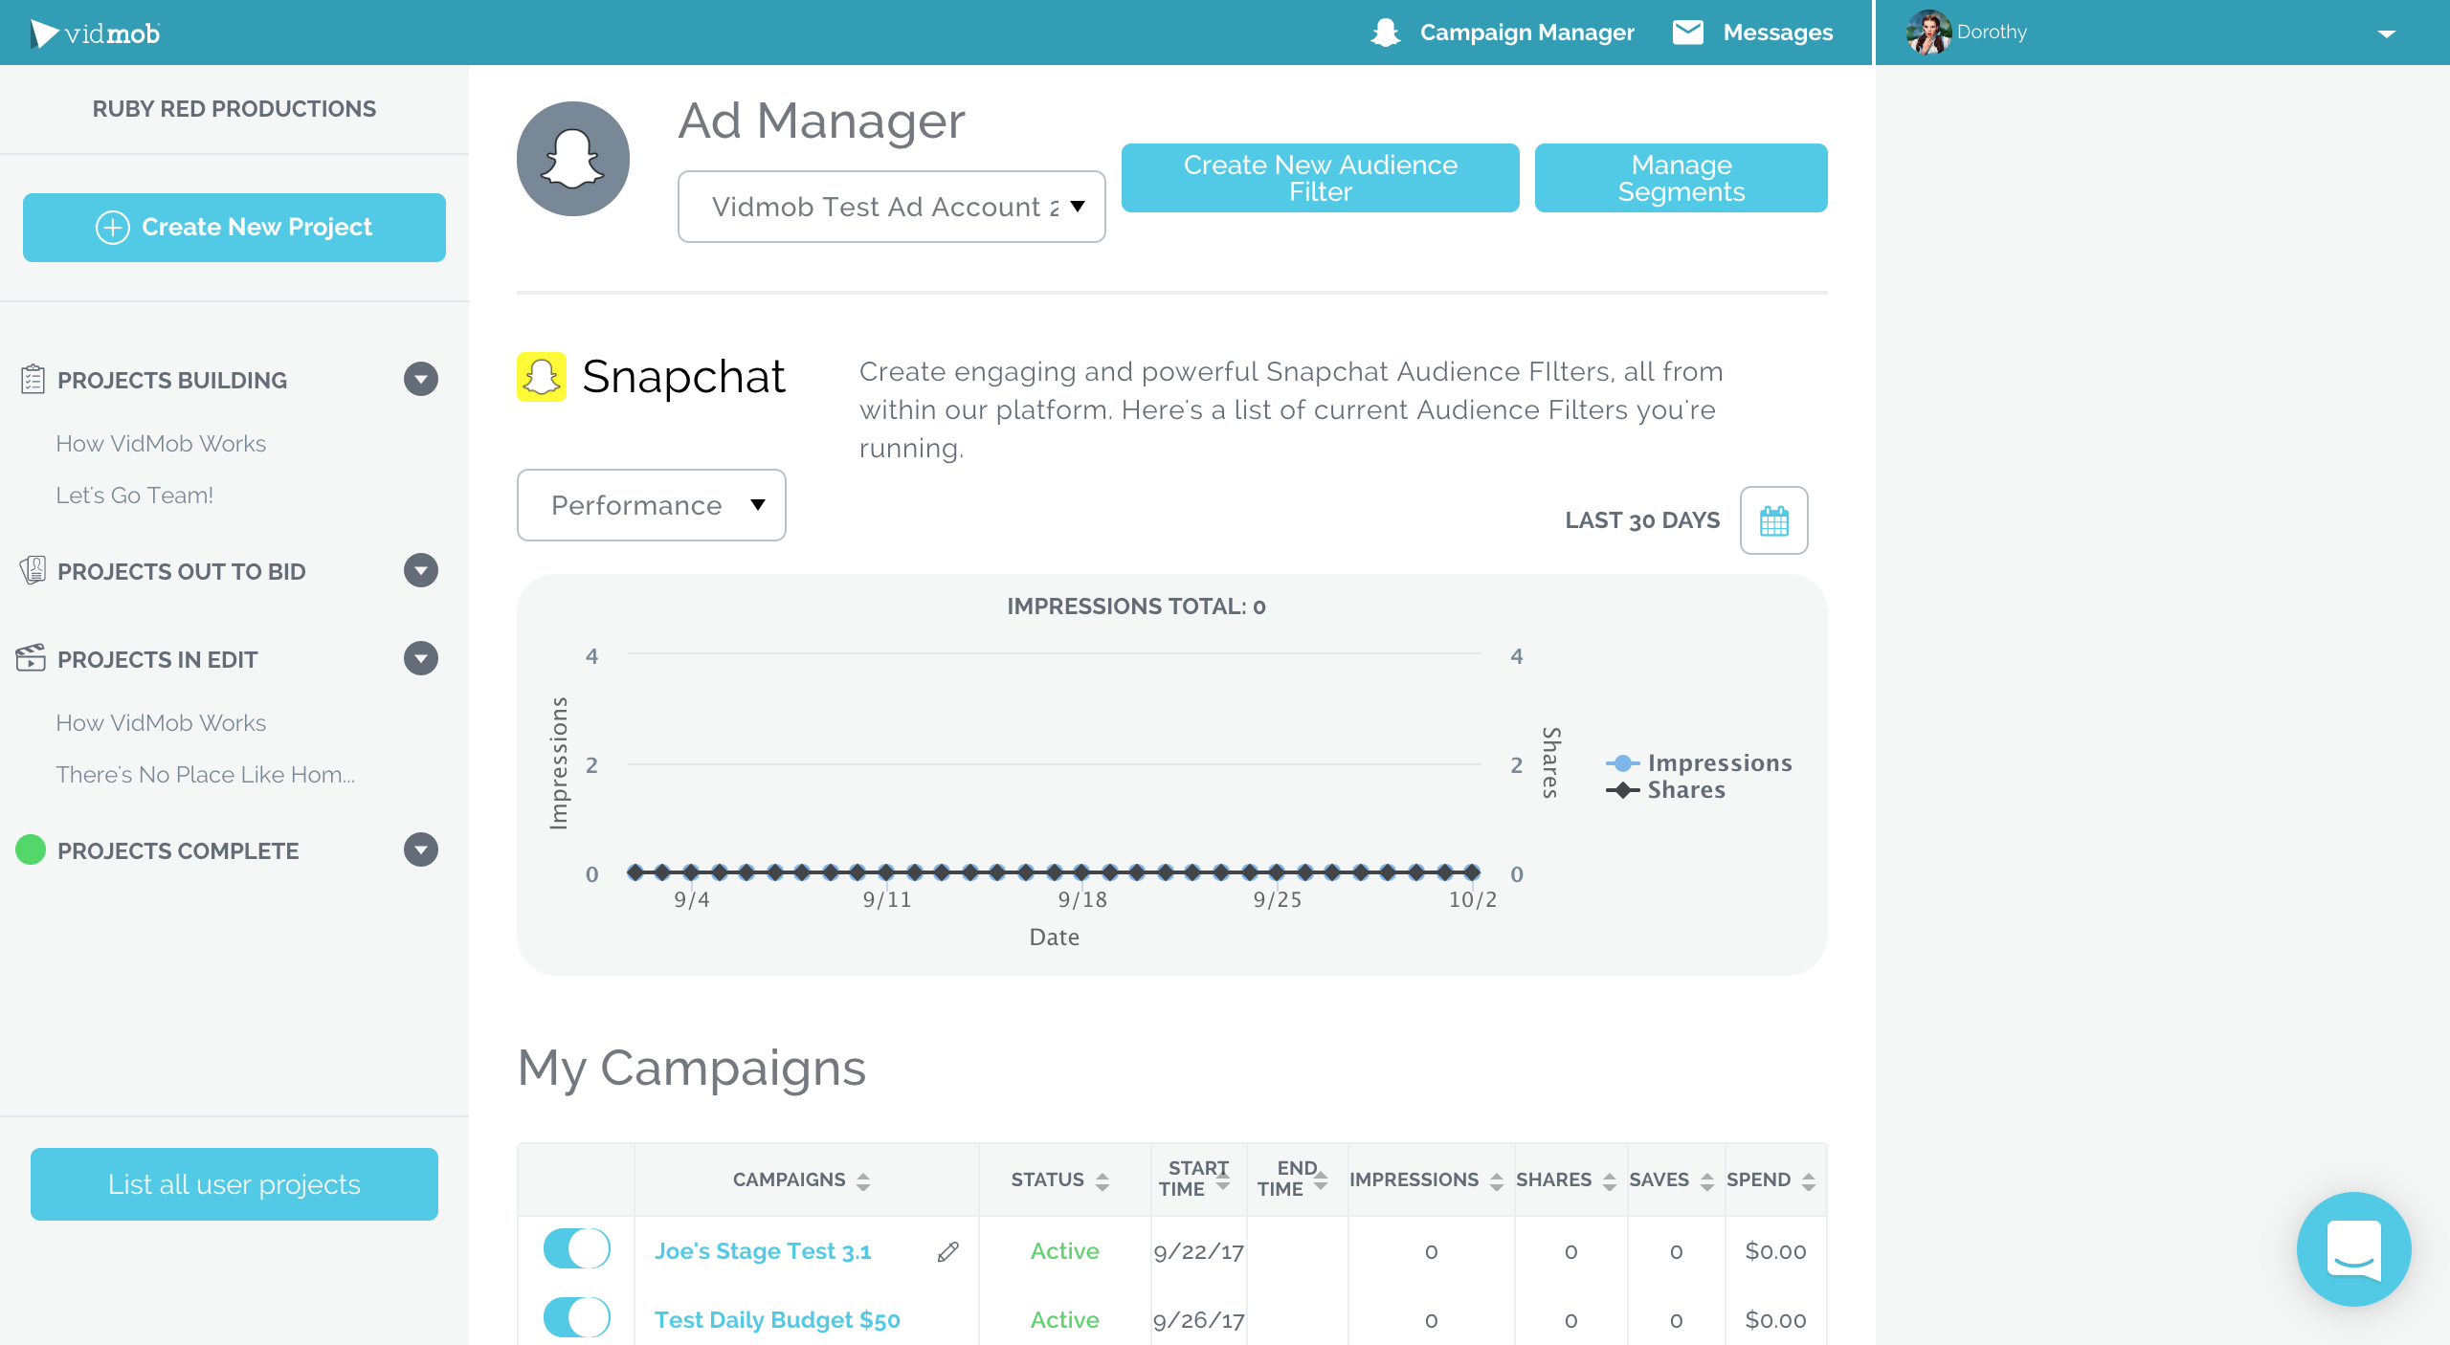Screen dimensions: 2450x1345
Task: Select Projects In Edit heading
Action: point(158,660)
